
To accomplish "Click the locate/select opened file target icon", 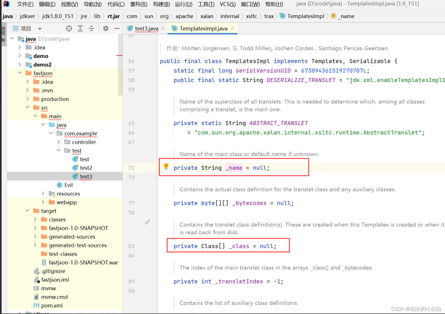I will click(x=69, y=28).
